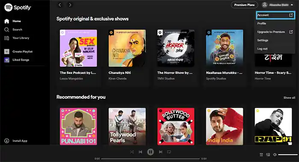Choose Log out from menu
Viewport: 299px width, 162px height.
tap(275, 49)
